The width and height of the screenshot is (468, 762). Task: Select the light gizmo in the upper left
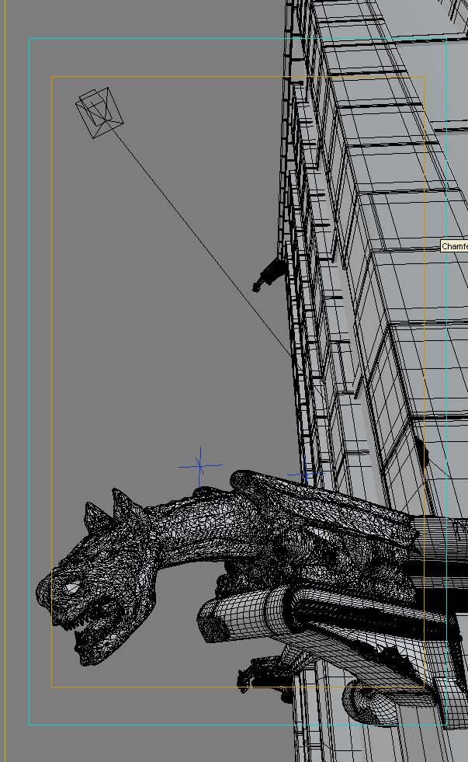tap(100, 113)
